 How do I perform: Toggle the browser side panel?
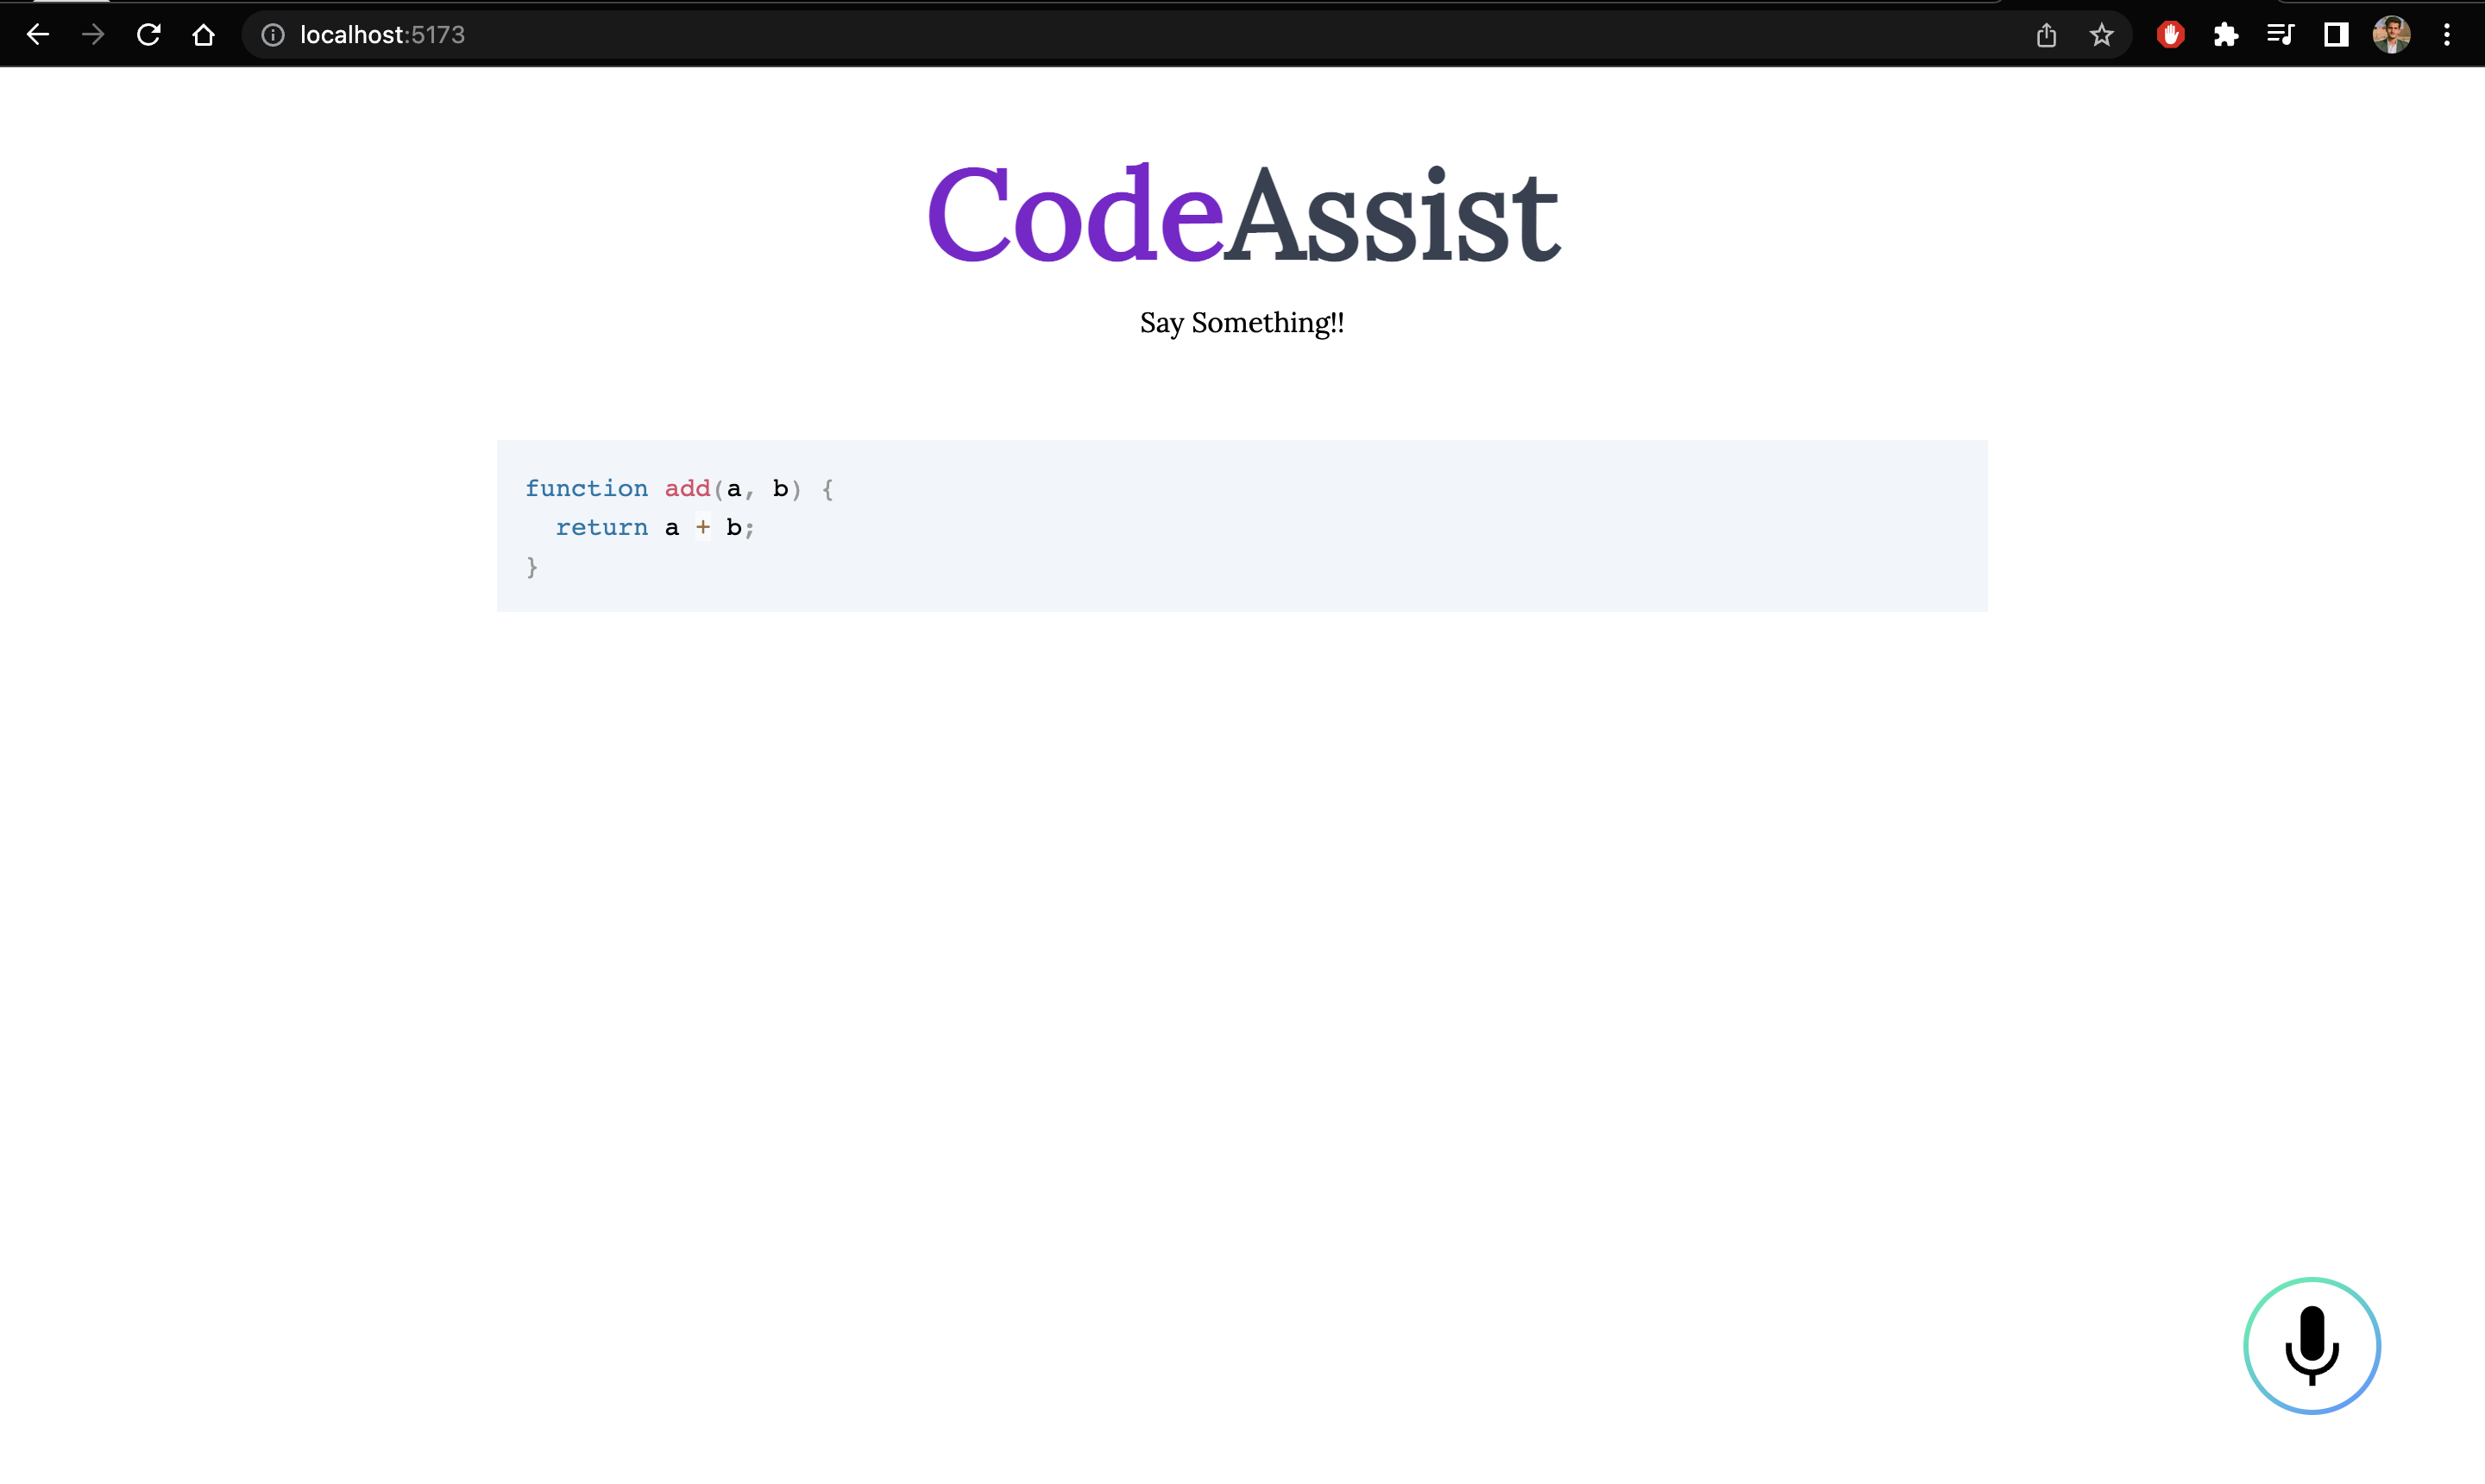pos(2336,34)
